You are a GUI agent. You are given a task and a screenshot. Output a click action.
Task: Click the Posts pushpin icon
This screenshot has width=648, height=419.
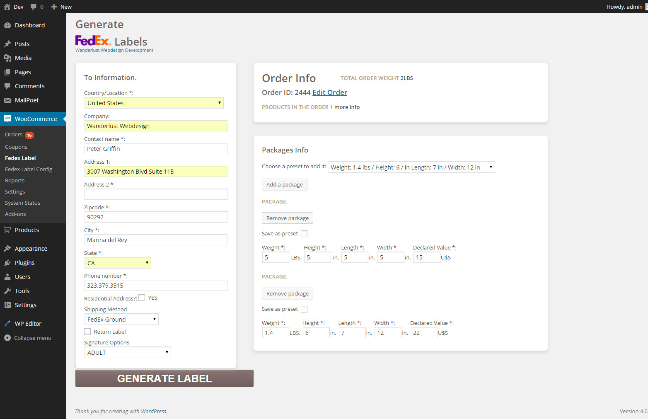tap(7, 44)
